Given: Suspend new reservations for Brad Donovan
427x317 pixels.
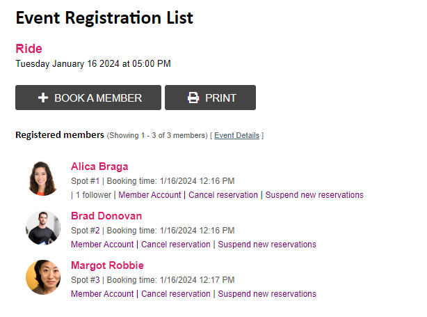Looking at the screenshot, I should [x=267, y=244].
